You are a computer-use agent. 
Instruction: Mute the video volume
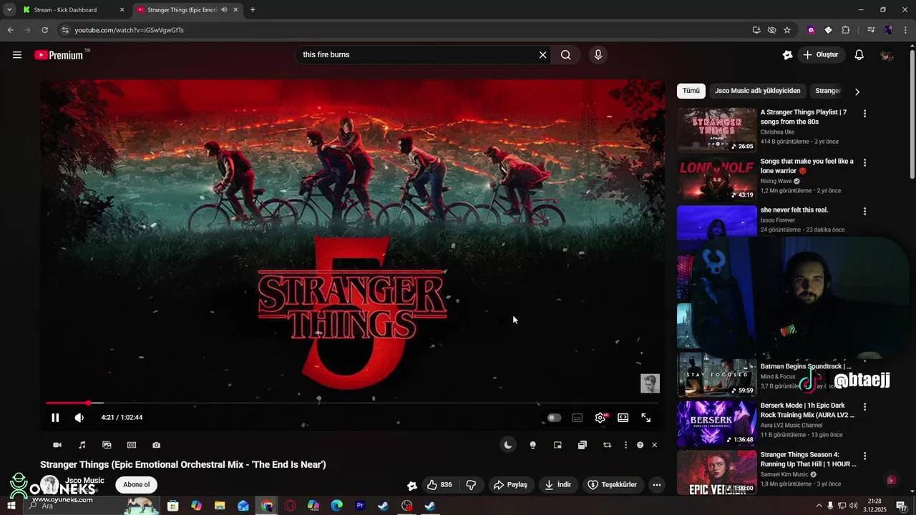[79, 418]
